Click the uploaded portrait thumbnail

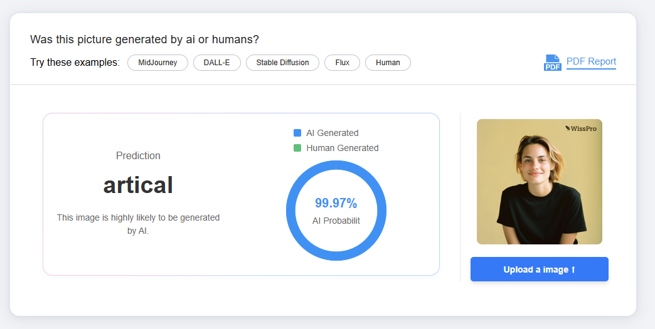tap(539, 182)
